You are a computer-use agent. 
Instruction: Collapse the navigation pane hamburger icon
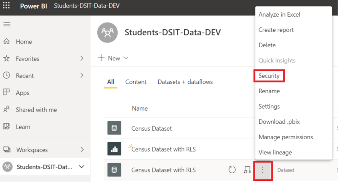point(7,24)
